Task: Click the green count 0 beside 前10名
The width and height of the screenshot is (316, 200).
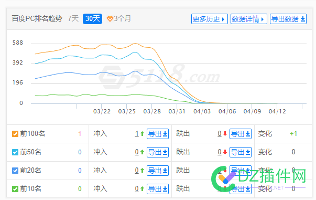Action: coord(80,189)
